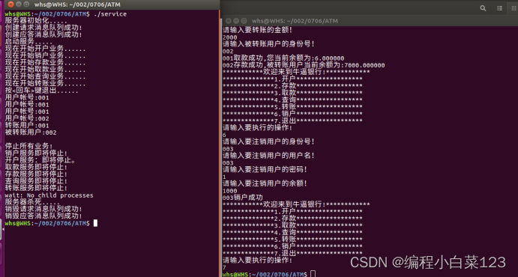This screenshot has width=518, height=277.
Task: Click the line '001取款成功,您当前余额为:6.000000'
Action: [283, 58]
